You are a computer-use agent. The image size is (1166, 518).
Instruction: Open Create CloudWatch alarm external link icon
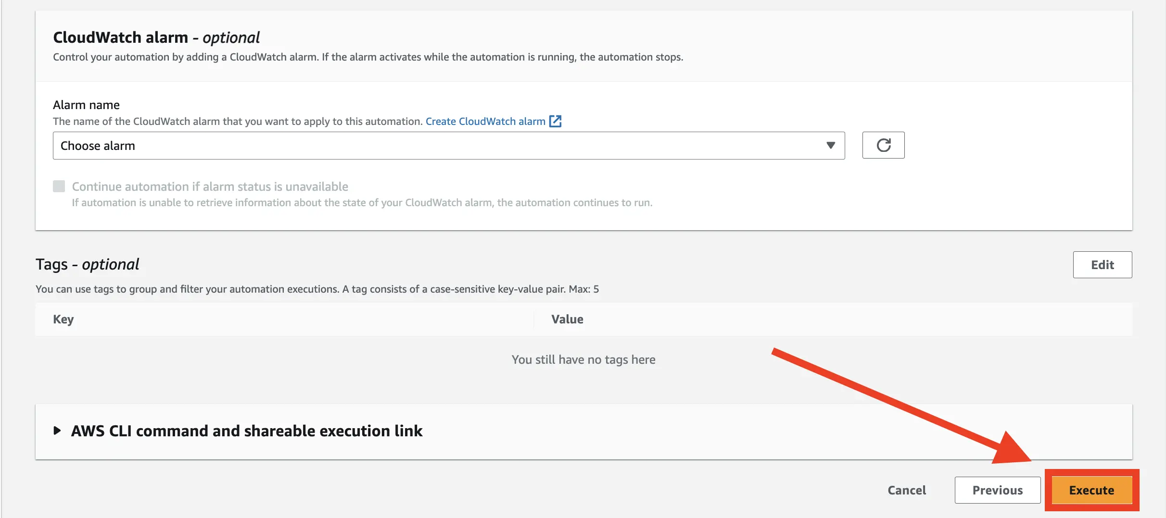[x=556, y=121]
